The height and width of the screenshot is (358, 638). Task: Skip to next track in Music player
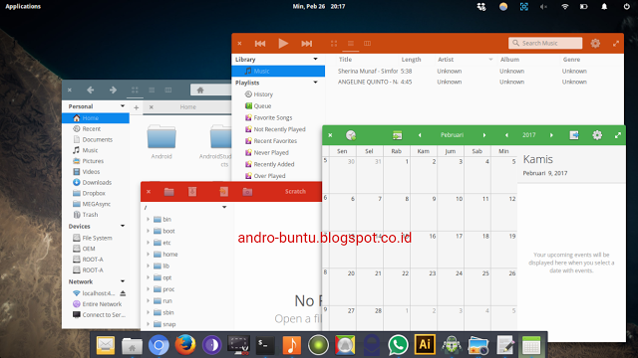click(306, 44)
